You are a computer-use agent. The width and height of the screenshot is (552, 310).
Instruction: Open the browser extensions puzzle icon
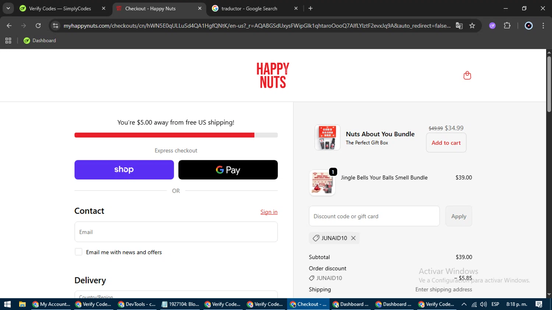point(507,26)
